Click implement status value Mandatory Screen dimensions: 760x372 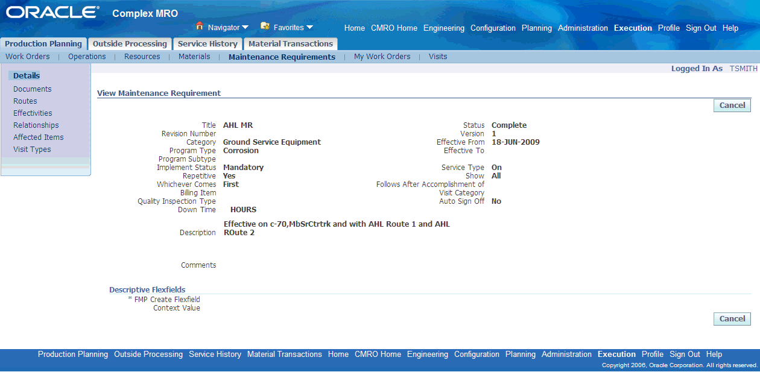[243, 168]
